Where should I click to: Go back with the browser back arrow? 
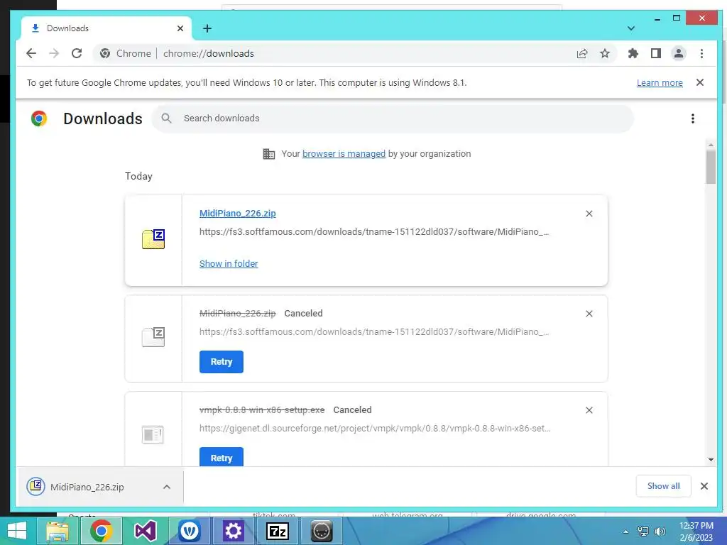click(x=31, y=53)
